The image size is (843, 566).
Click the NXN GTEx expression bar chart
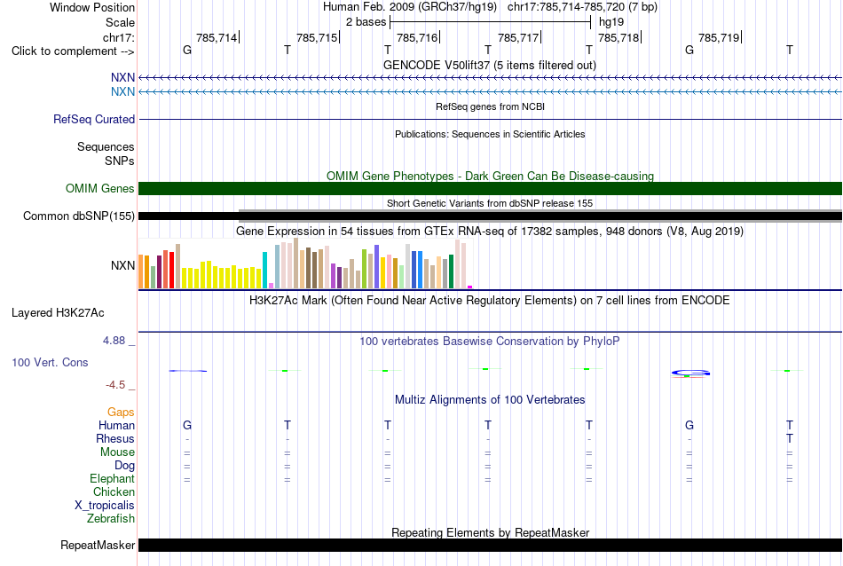[x=305, y=263]
